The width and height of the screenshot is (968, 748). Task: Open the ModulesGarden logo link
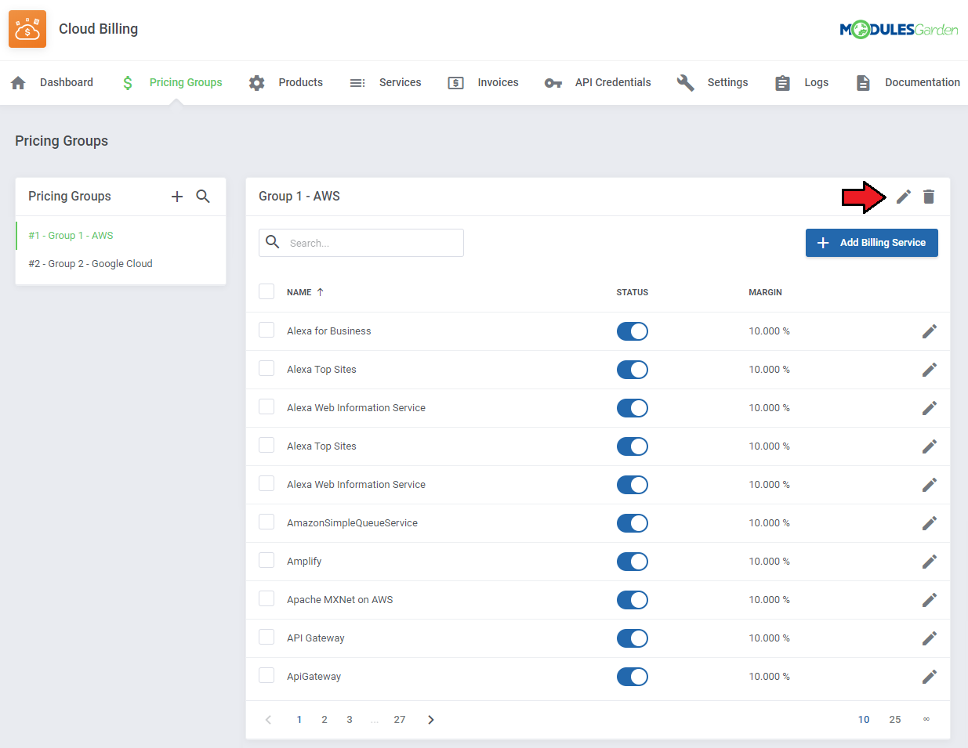coord(898,30)
